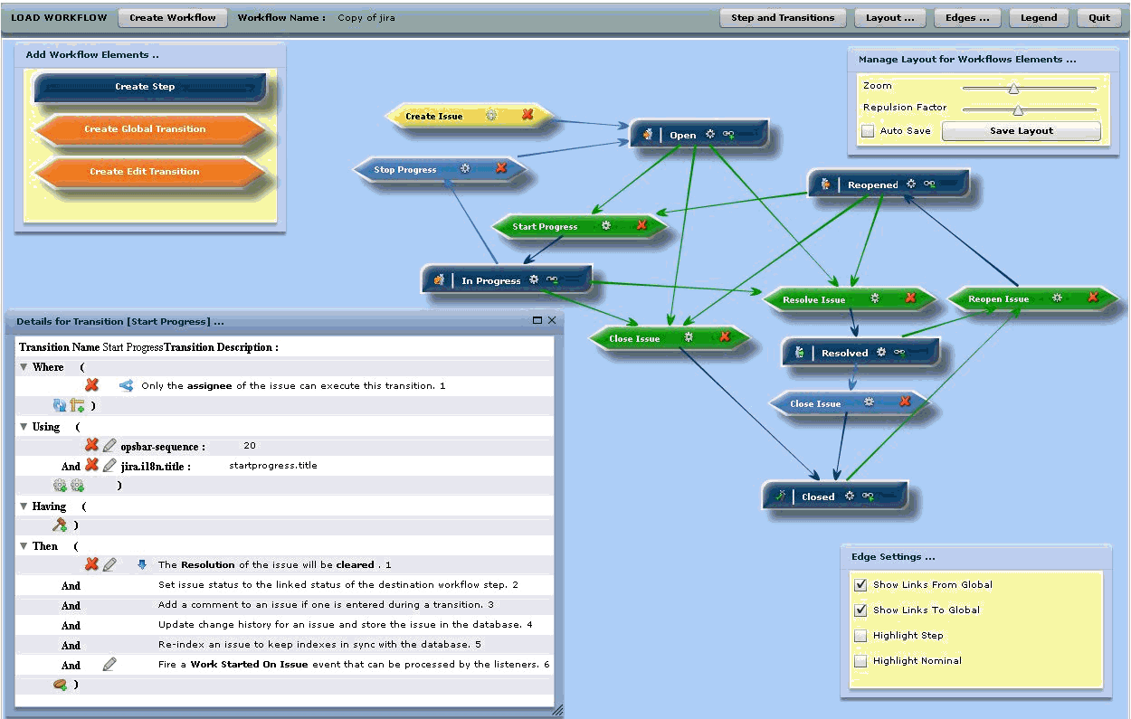This screenshot has height=719, width=1131.
Task: Delete the assignee condition with red X
Action: click(91, 385)
